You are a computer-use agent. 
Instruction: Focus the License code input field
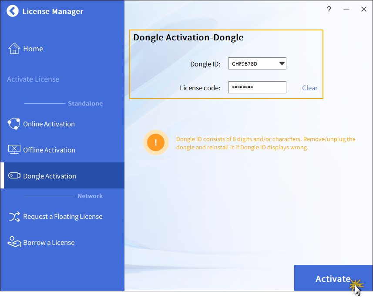tap(257, 88)
